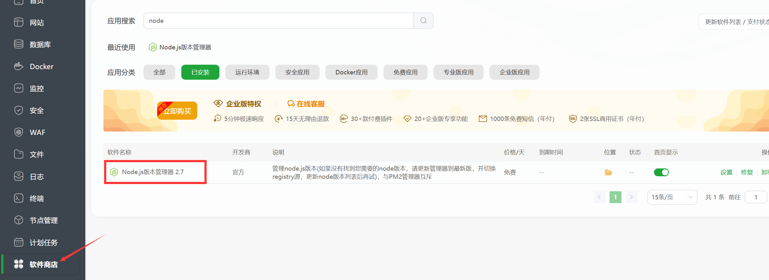
Task: Click the 立即购买 purchase button
Action: pos(177,111)
